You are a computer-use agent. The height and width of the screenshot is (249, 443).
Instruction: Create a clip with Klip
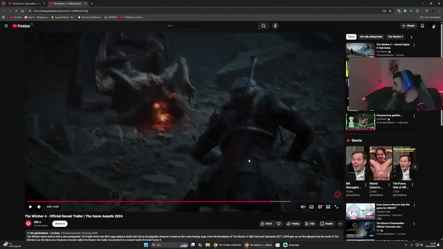pyautogui.click(x=310, y=224)
